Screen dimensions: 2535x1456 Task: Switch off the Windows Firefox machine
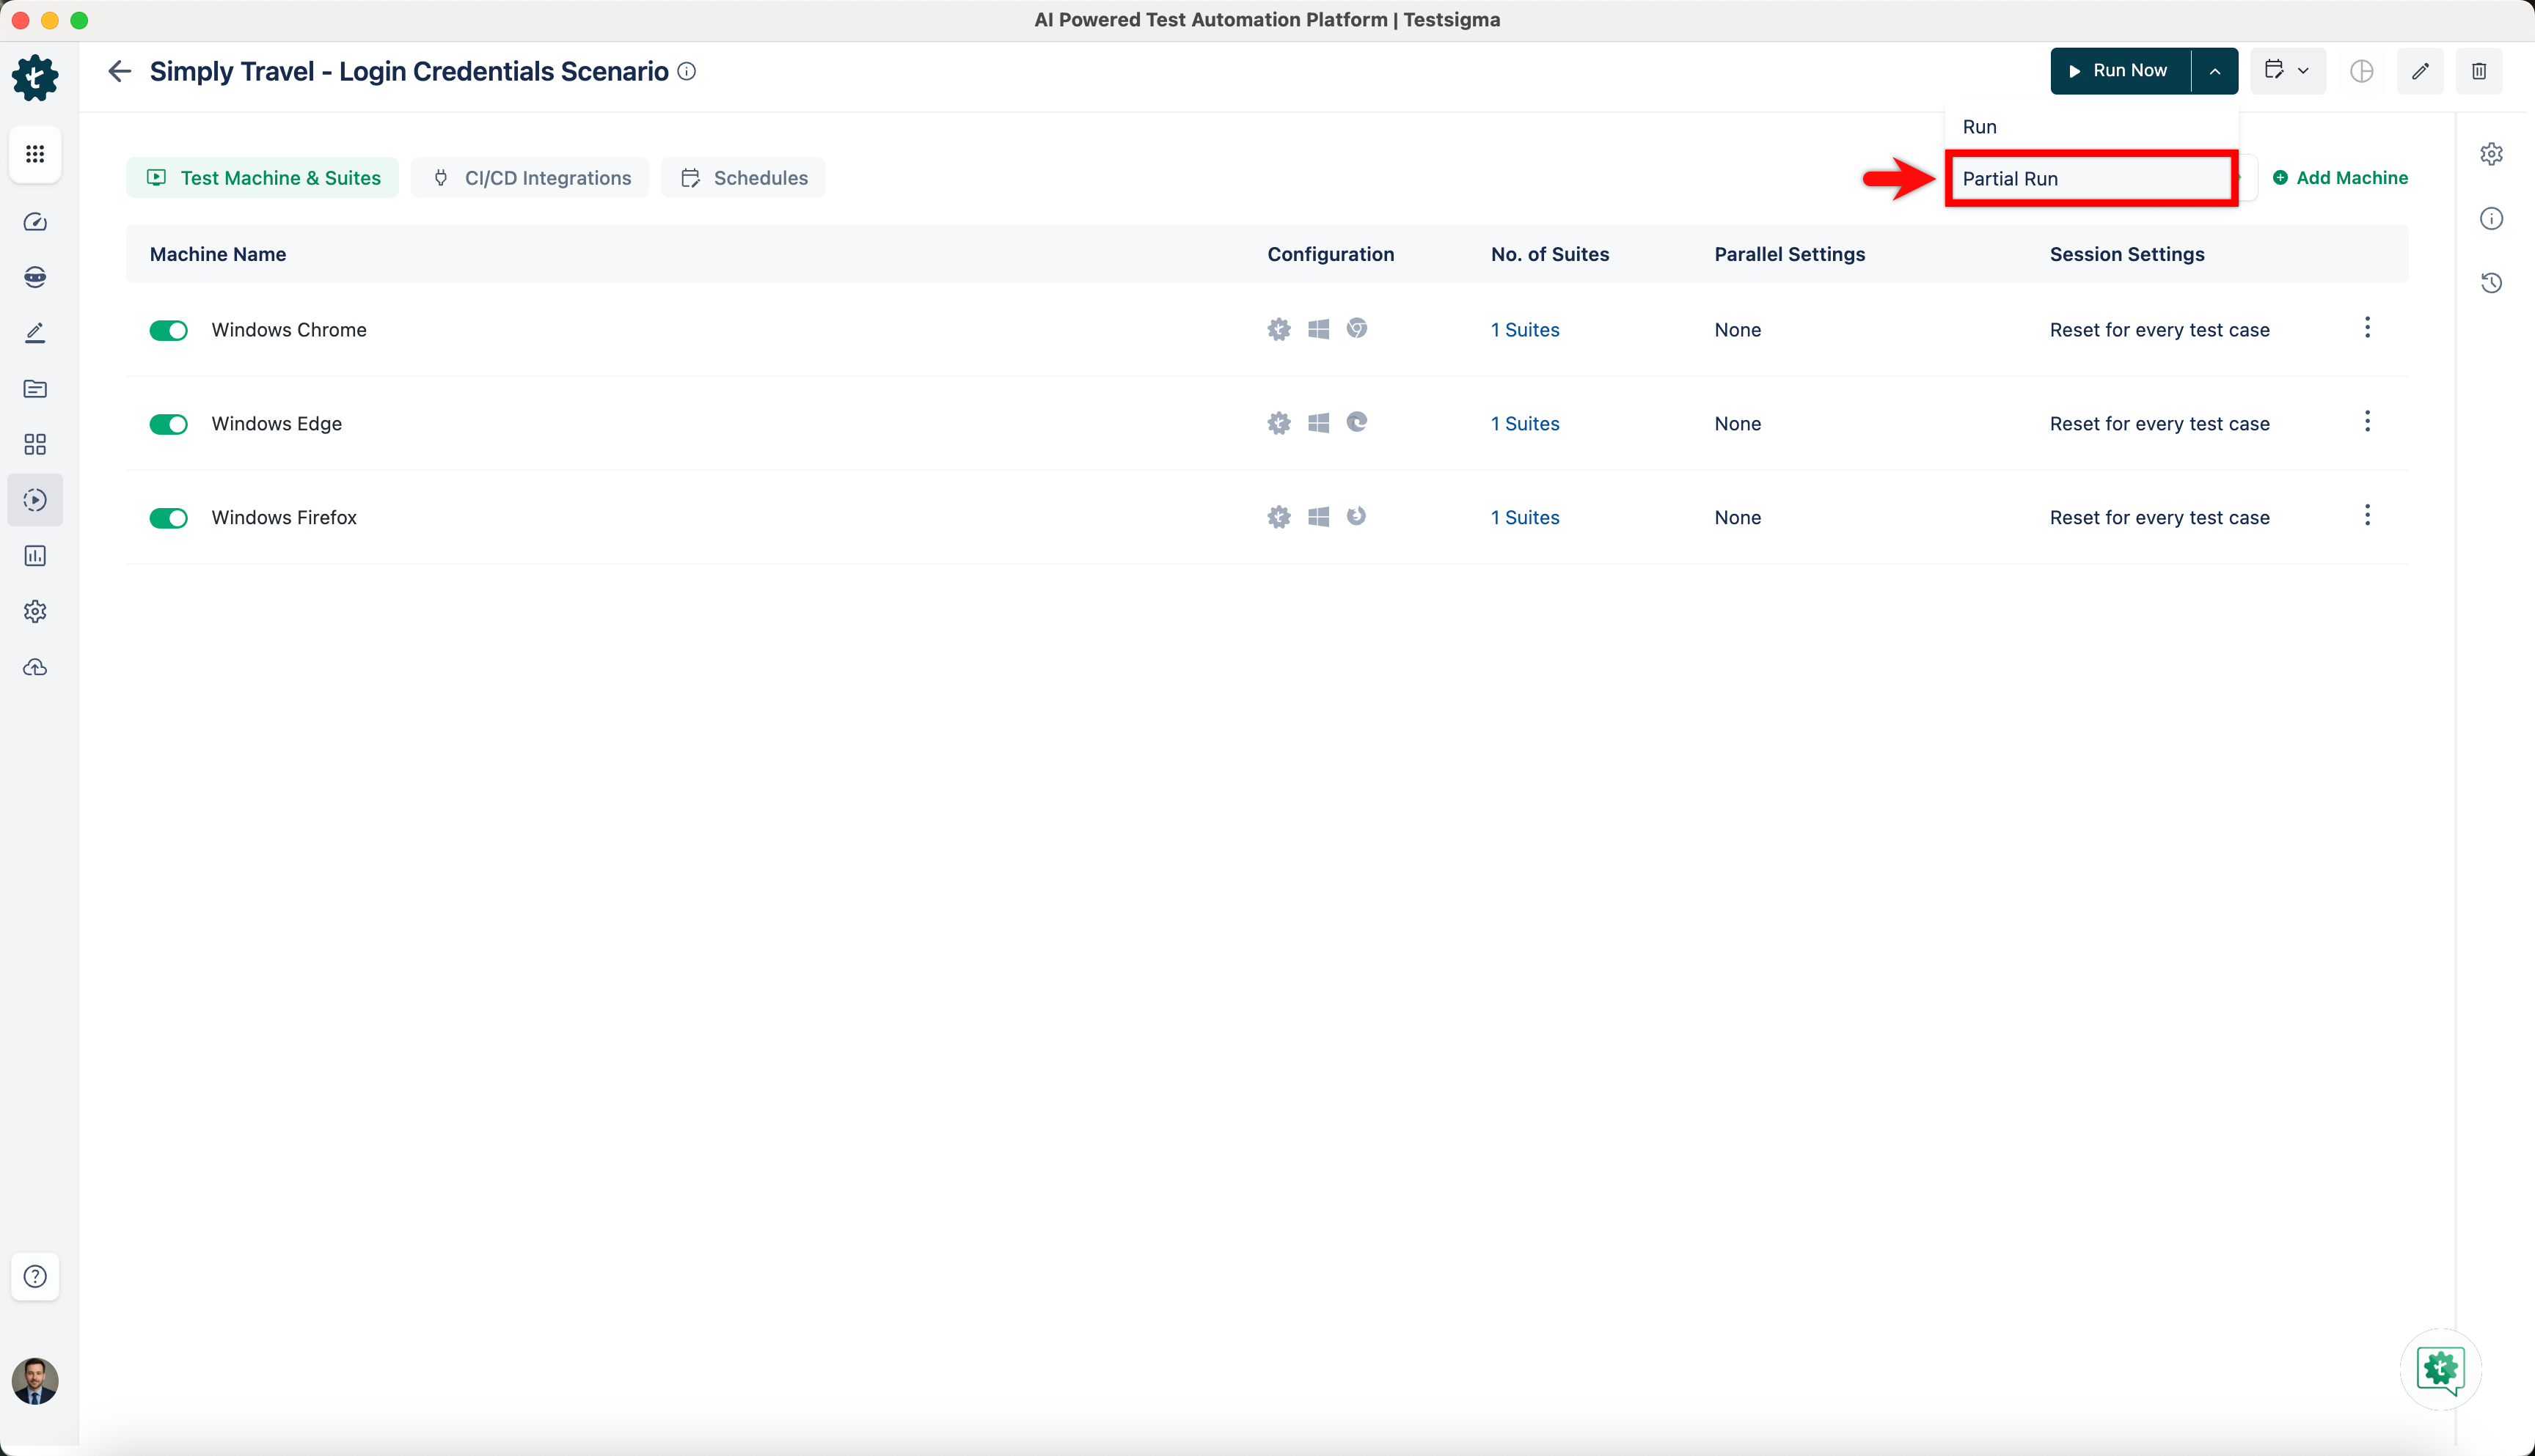(x=168, y=518)
